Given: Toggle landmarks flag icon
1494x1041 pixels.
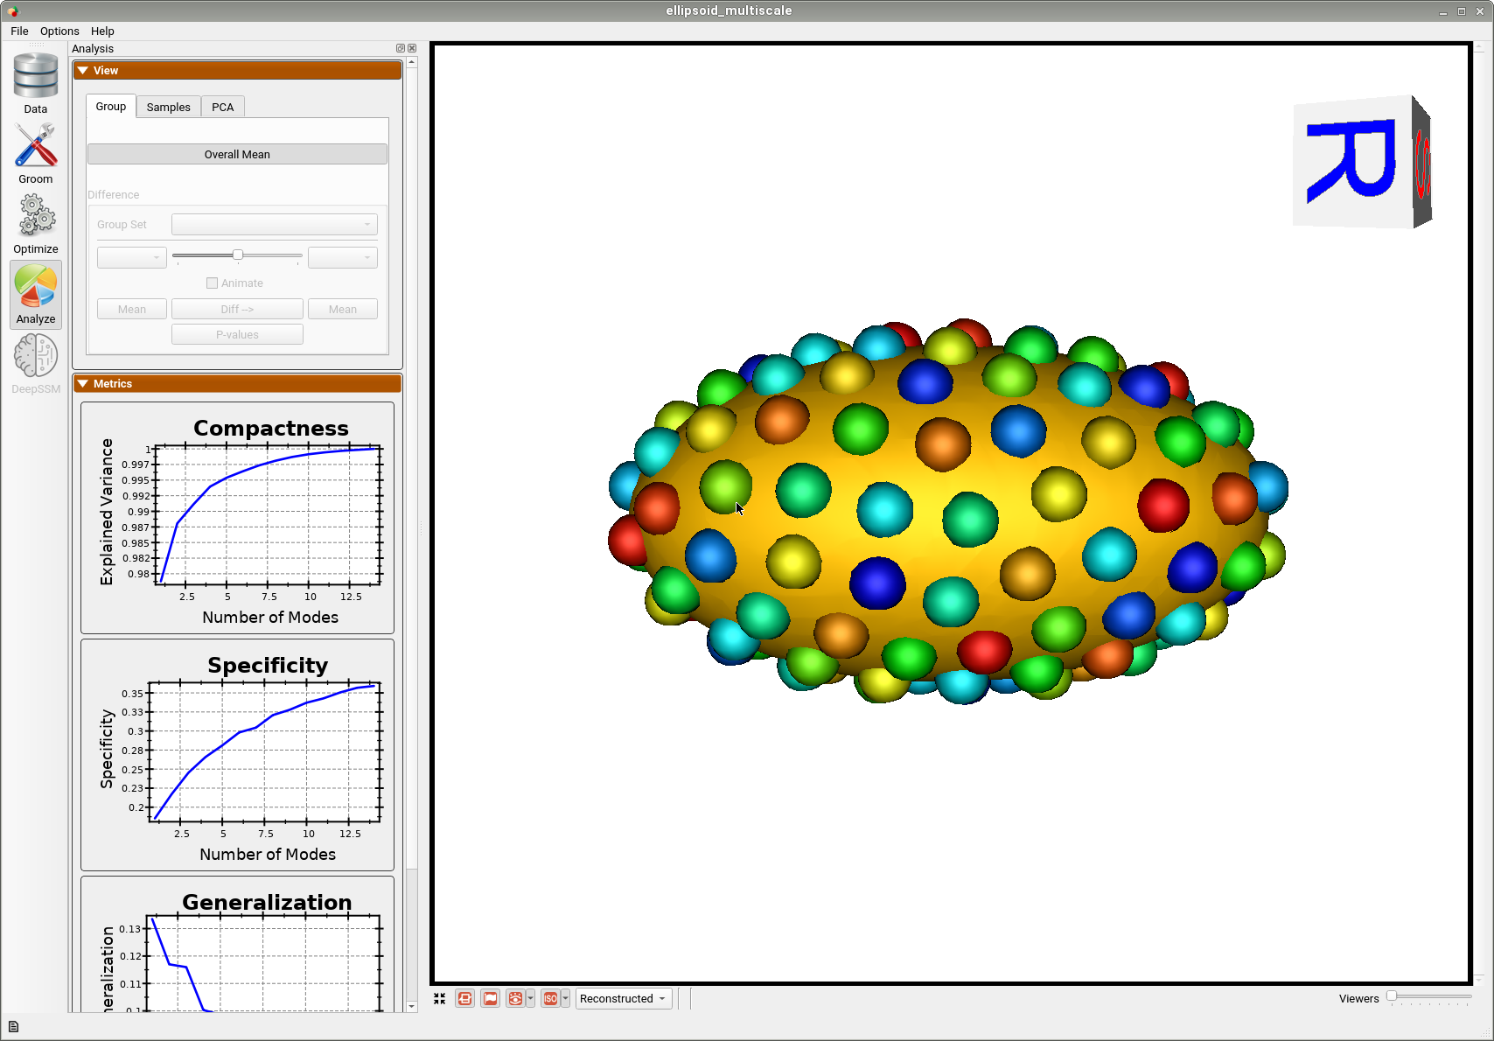Looking at the screenshot, I should 491,998.
